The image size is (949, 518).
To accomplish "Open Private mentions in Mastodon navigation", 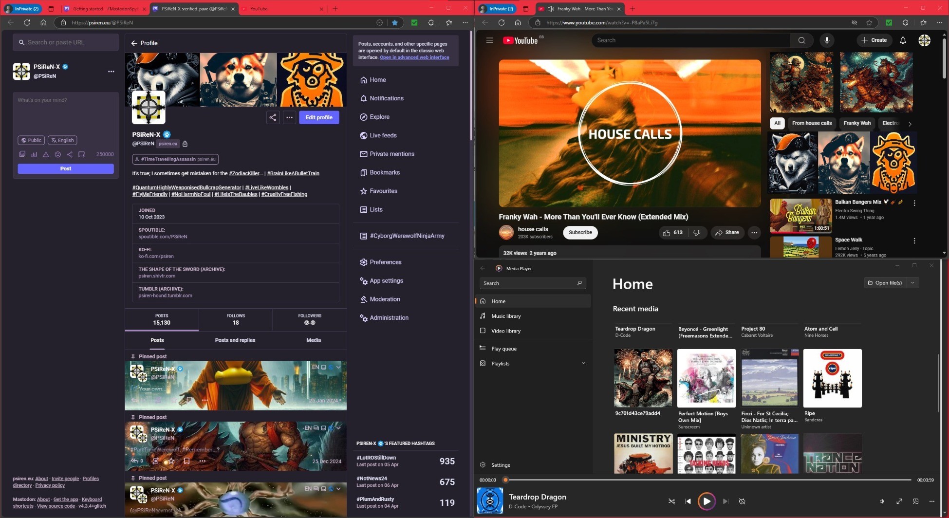I will [387, 154].
